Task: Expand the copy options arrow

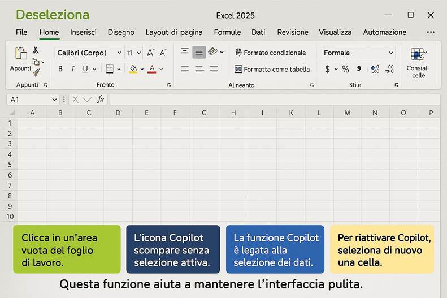Action: 43,62
